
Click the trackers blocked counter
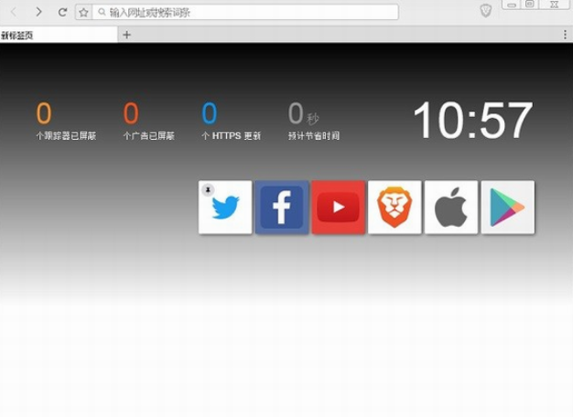click(x=44, y=114)
